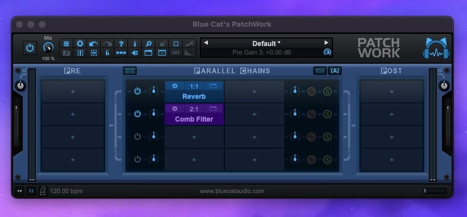467x217 pixels.
Task: Mute the Comb Filter chain output
Action: click(x=312, y=114)
